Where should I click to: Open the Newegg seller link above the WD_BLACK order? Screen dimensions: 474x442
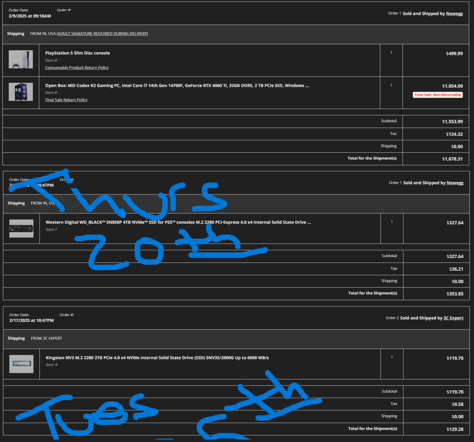pyautogui.click(x=455, y=183)
